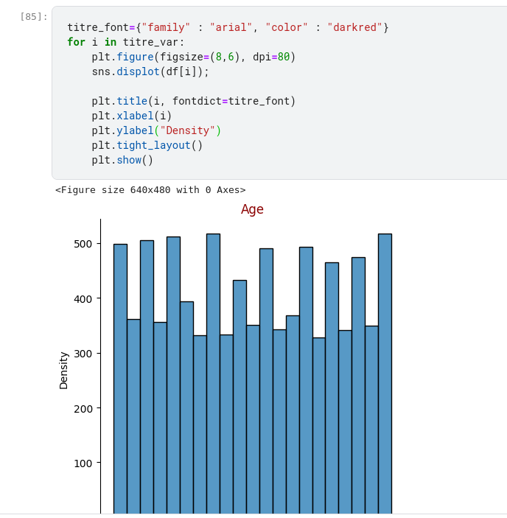Image resolution: width=507 pixels, height=518 pixels.
Task: Click the 500 y-axis tick label
Action: [83, 244]
